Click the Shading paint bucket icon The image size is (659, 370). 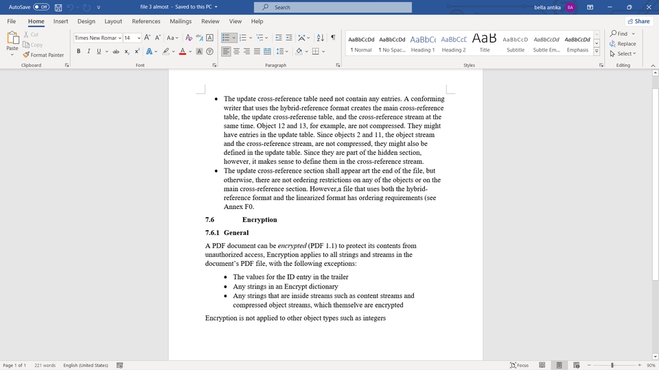point(299,51)
